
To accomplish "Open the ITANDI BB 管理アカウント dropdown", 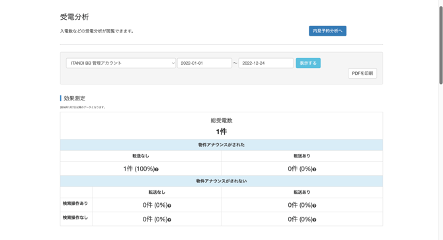I will coord(121,63).
